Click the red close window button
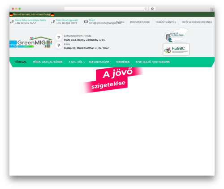Viewport: 224px width, 189px height. (x=13, y=8)
